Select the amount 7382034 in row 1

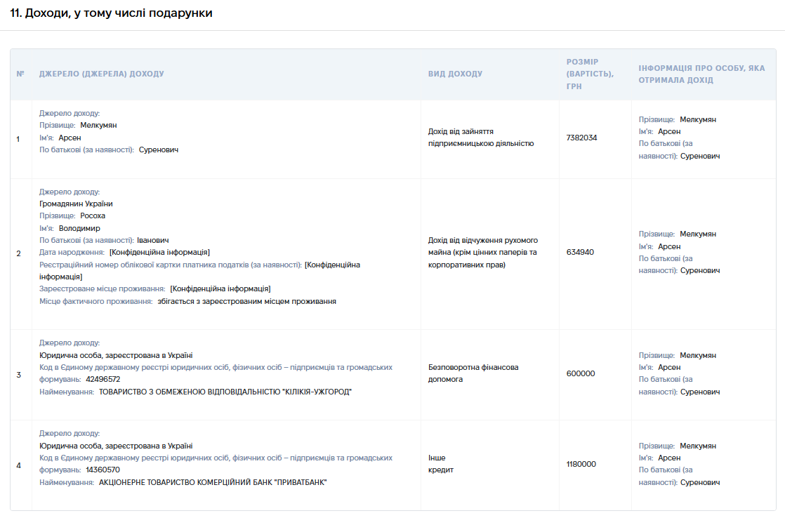(x=581, y=138)
